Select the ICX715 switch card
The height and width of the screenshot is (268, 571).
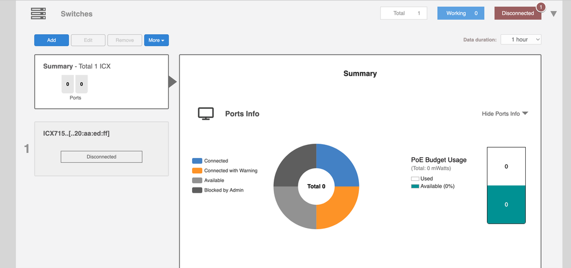point(101,148)
